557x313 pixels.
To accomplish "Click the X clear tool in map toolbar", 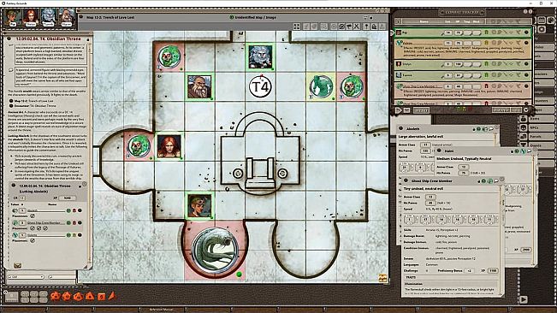I will pyautogui.click(x=357, y=27).
